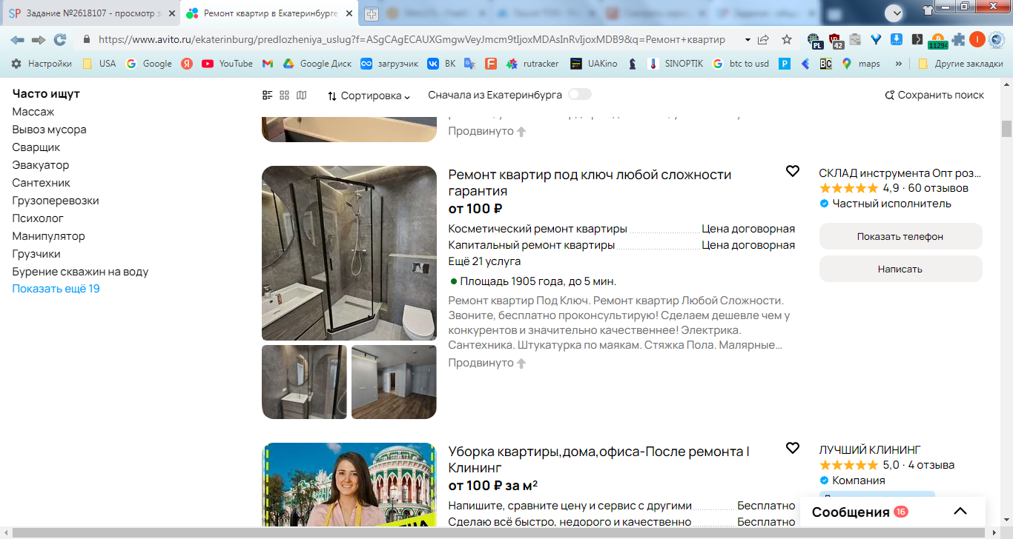Open the orange browser profile avatar
1013x539 pixels.
click(977, 40)
